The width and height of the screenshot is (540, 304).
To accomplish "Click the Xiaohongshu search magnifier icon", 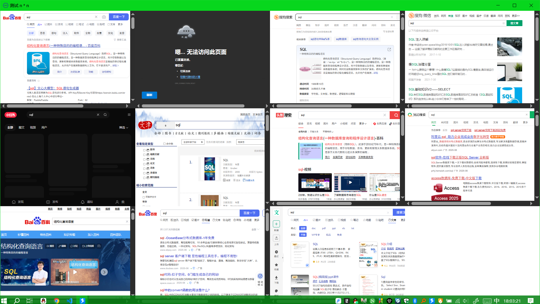I will pos(105,115).
